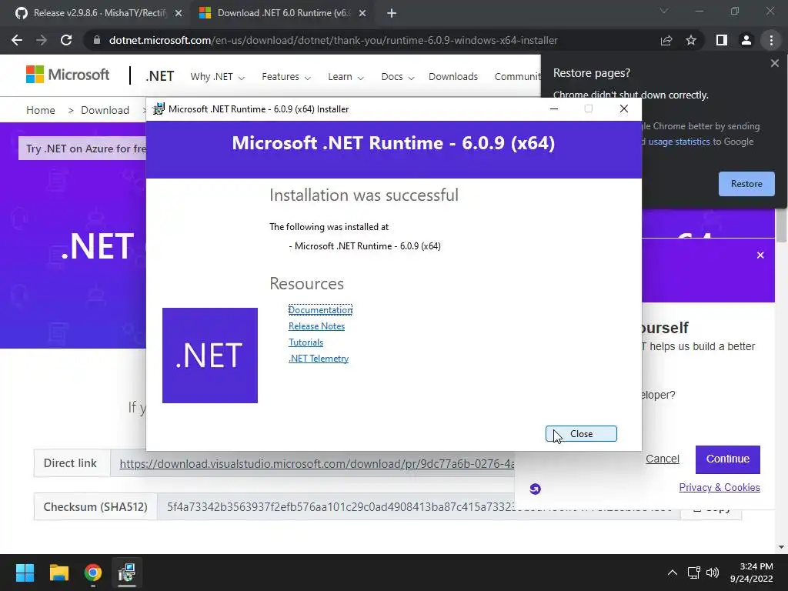This screenshot has height=591, width=788.
Task: Open the Downloads menu item
Action: pyautogui.click(x=452, y=77)
